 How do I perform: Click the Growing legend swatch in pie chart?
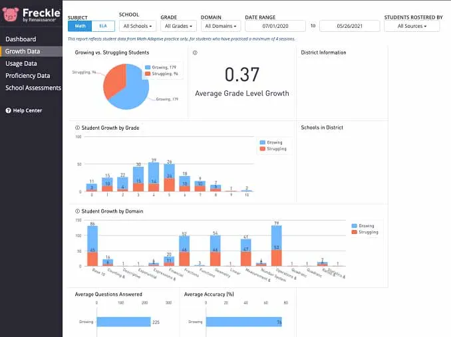pyautogui.click(x=148, y=67)
